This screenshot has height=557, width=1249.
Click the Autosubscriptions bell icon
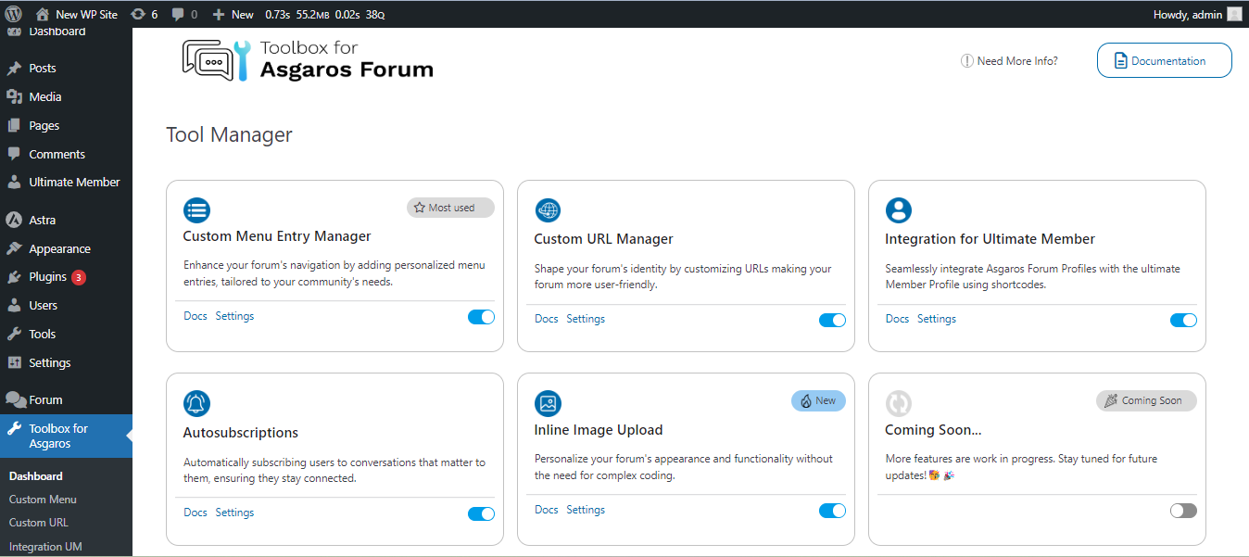coord(196,403)
